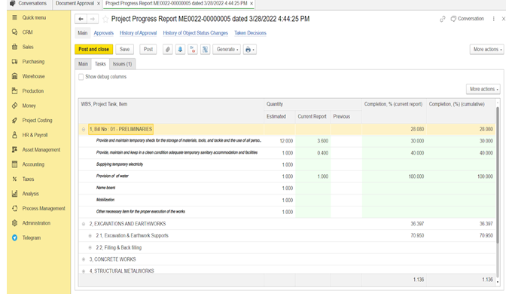The height and width of the screenshot is (294, 512).
Task: Open the HR & Payroll person icon
Action: (x=15, y=135)
